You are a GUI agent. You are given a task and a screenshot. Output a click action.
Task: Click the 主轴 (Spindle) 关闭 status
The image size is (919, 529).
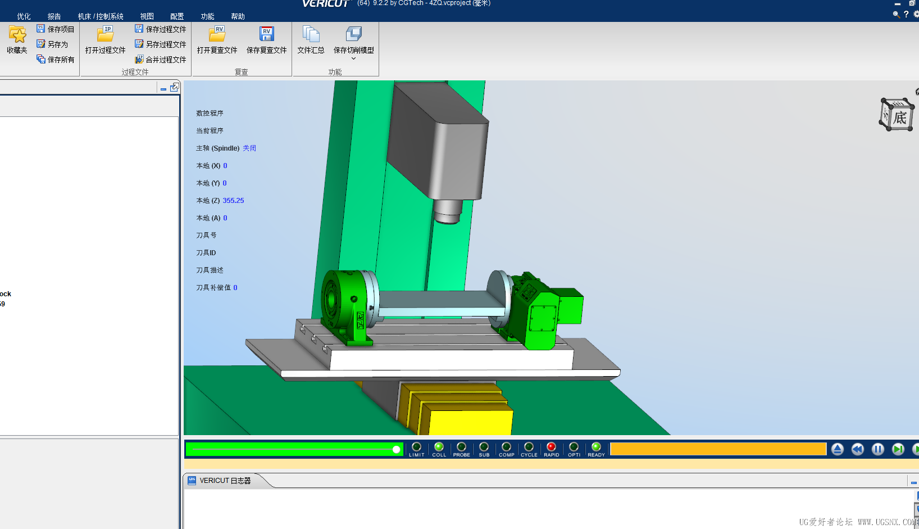point(226,148)
